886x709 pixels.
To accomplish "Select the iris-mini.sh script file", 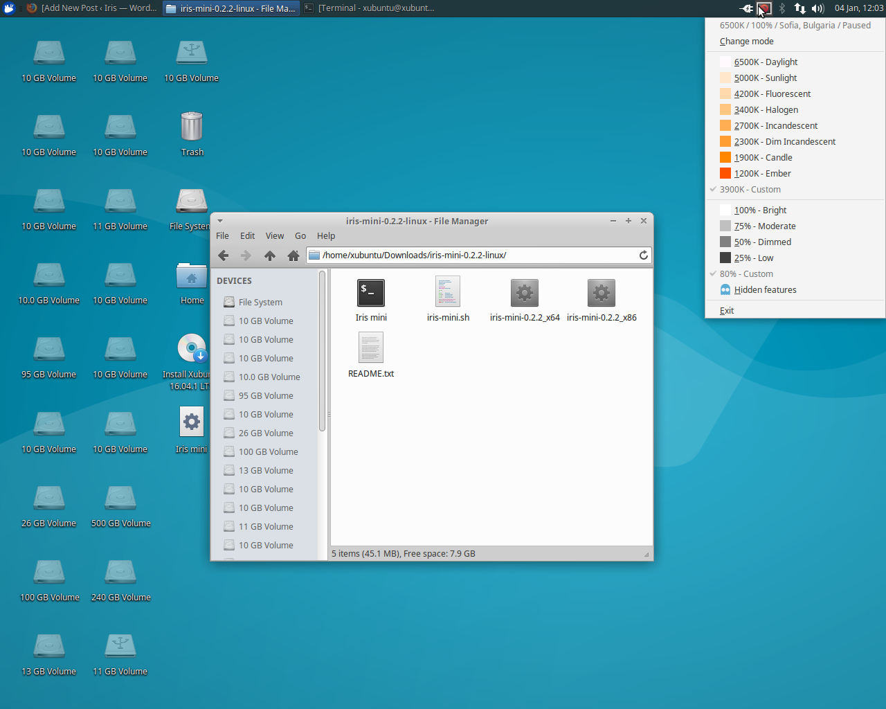I will (x=448, y=300).
